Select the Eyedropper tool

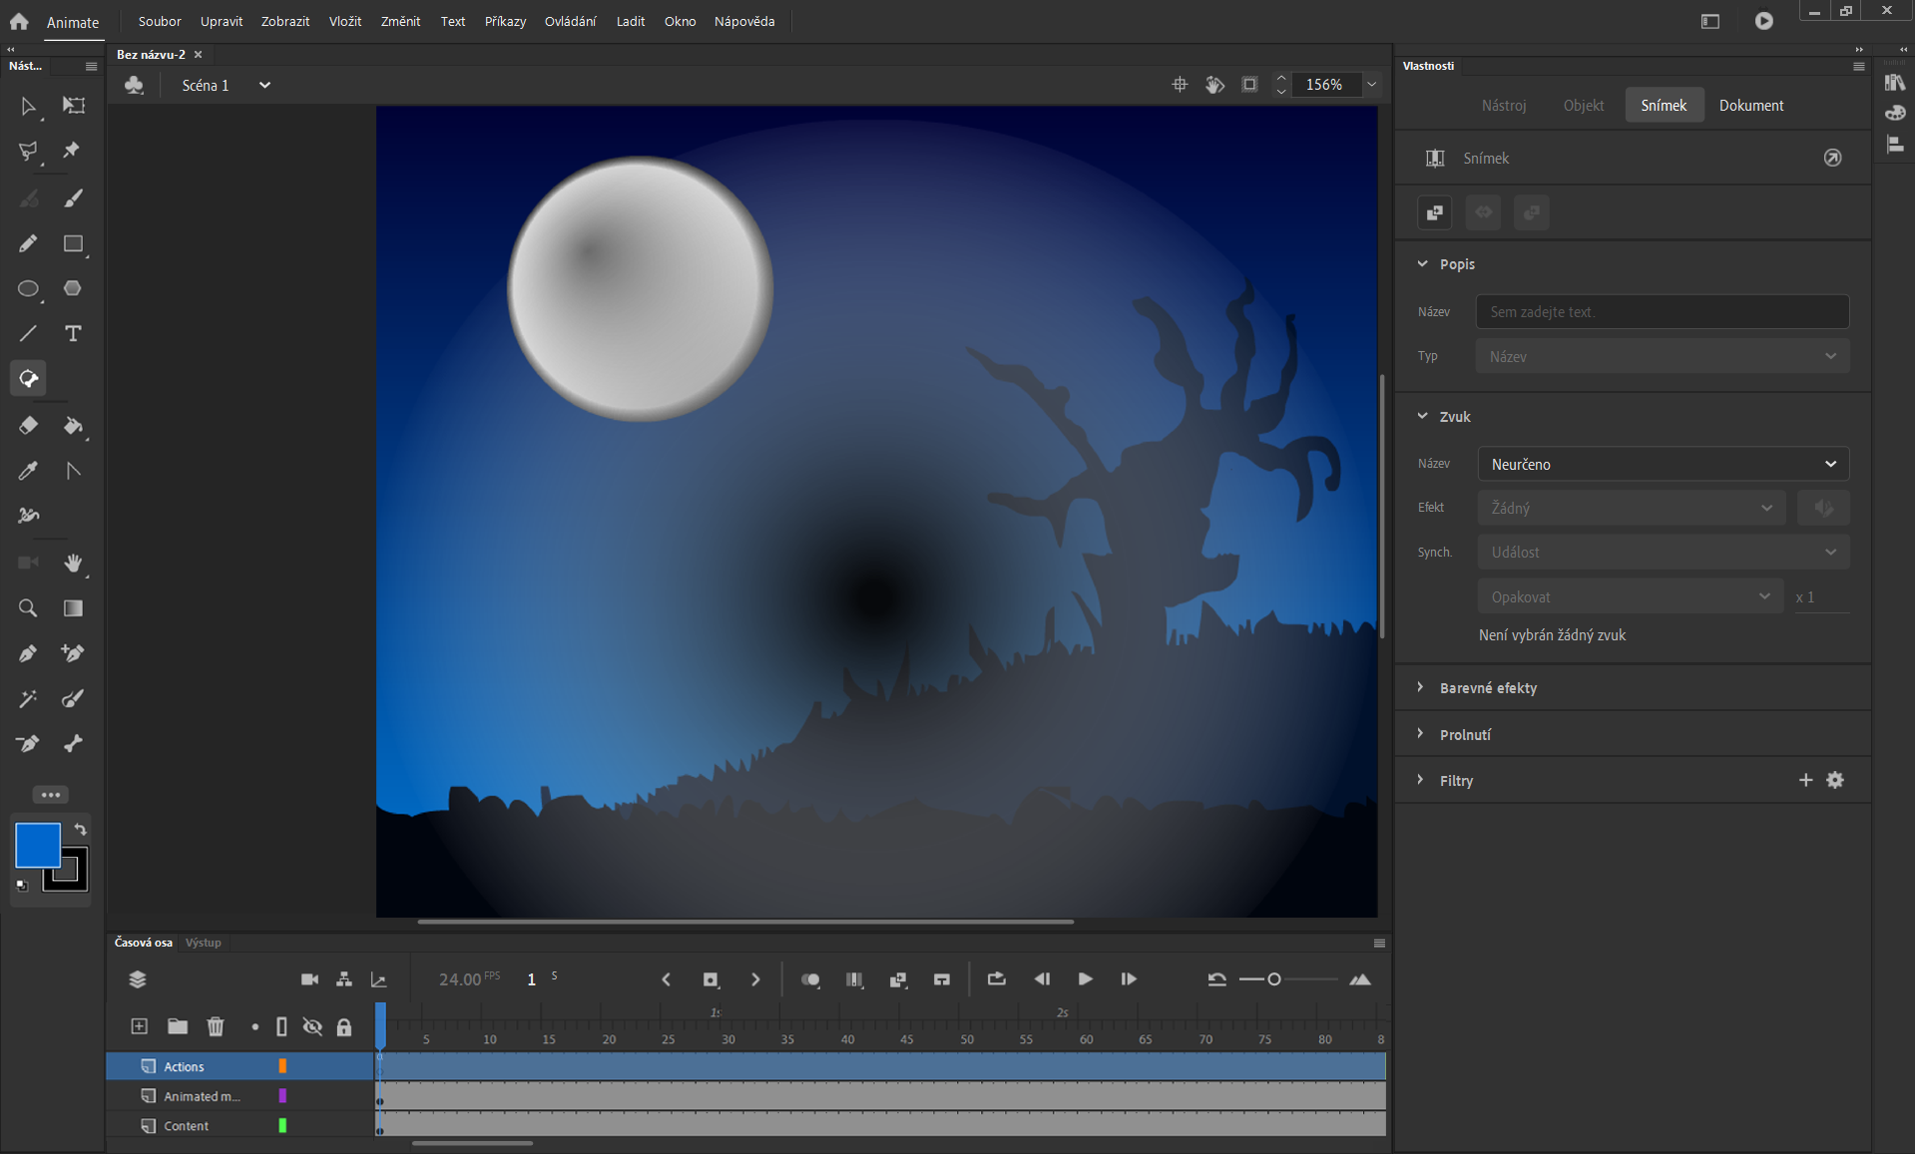pos(28,471)
